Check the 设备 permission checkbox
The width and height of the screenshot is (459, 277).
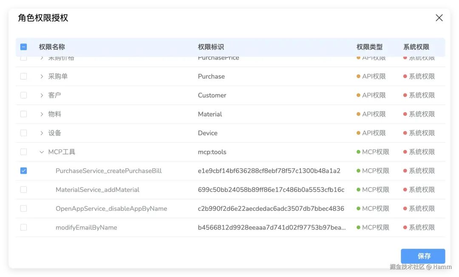pyautogui.click(x=24, y=133)
